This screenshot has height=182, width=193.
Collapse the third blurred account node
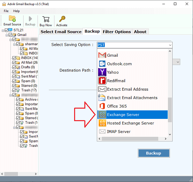(x=14, y=128)
